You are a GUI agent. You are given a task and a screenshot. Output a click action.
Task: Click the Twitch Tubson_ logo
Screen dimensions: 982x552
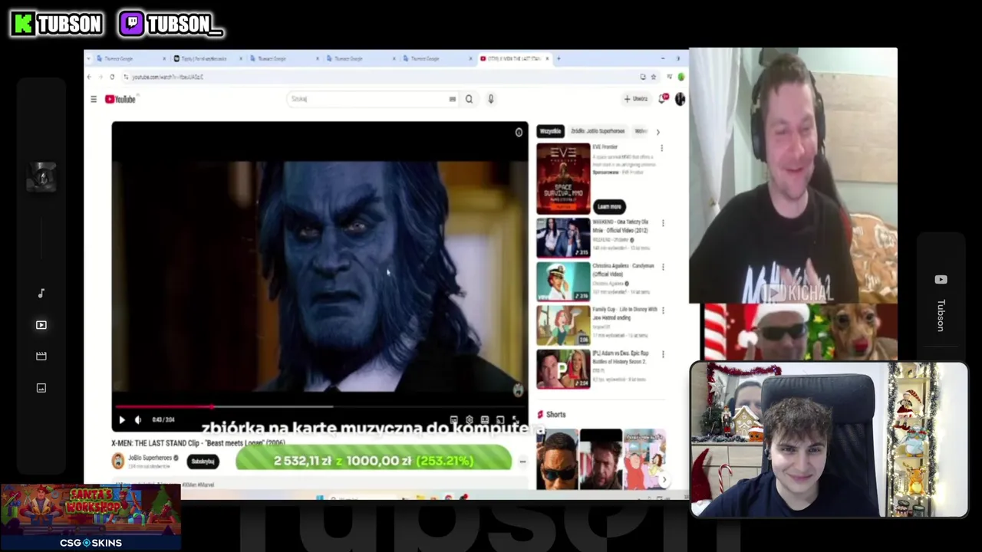click(x=171, y=25)
